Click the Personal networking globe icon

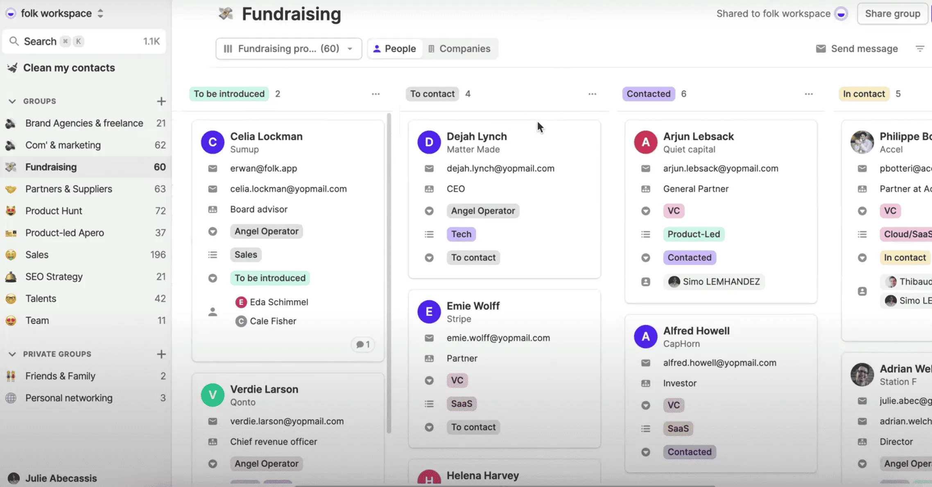tap(11, 398)
